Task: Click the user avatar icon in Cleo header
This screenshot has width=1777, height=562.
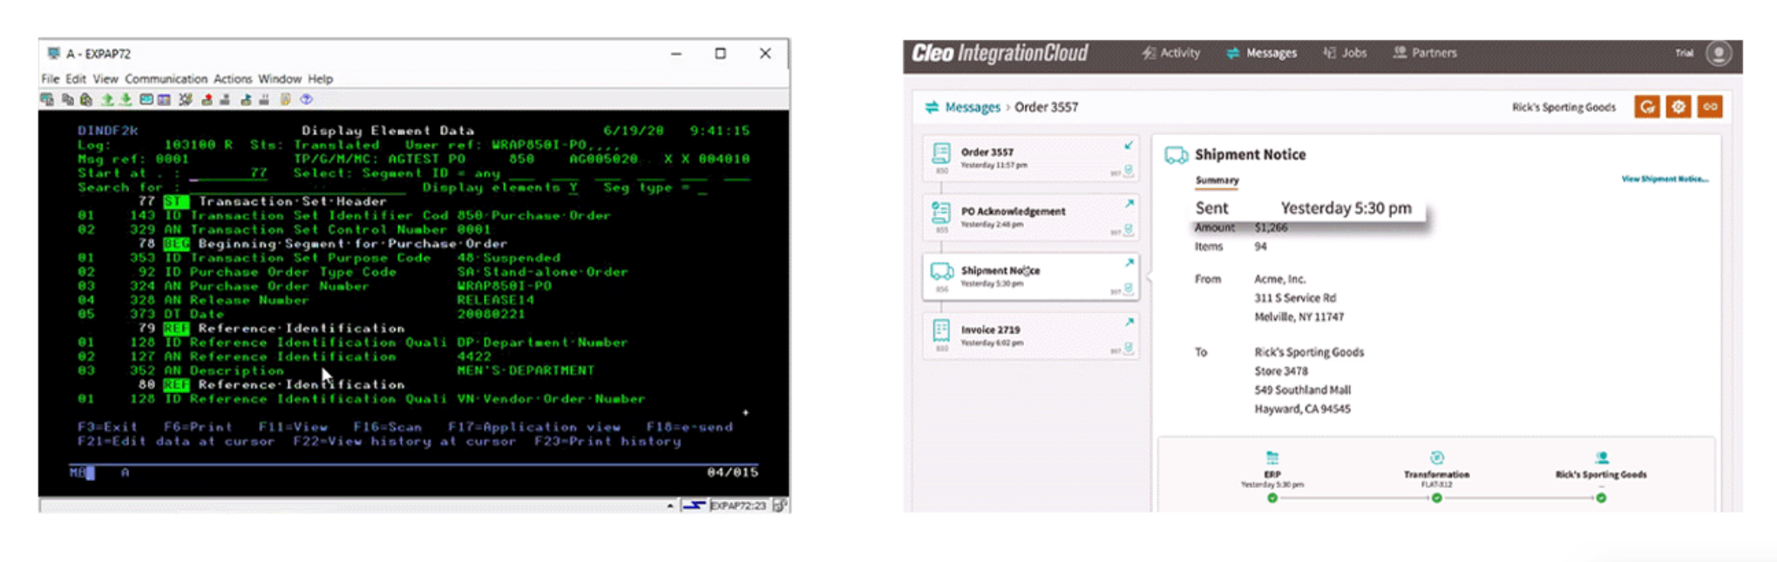Action: pos(1719,53)
